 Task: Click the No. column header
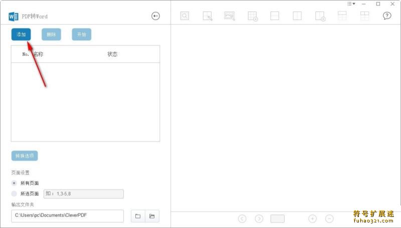[x=26, y=54]
